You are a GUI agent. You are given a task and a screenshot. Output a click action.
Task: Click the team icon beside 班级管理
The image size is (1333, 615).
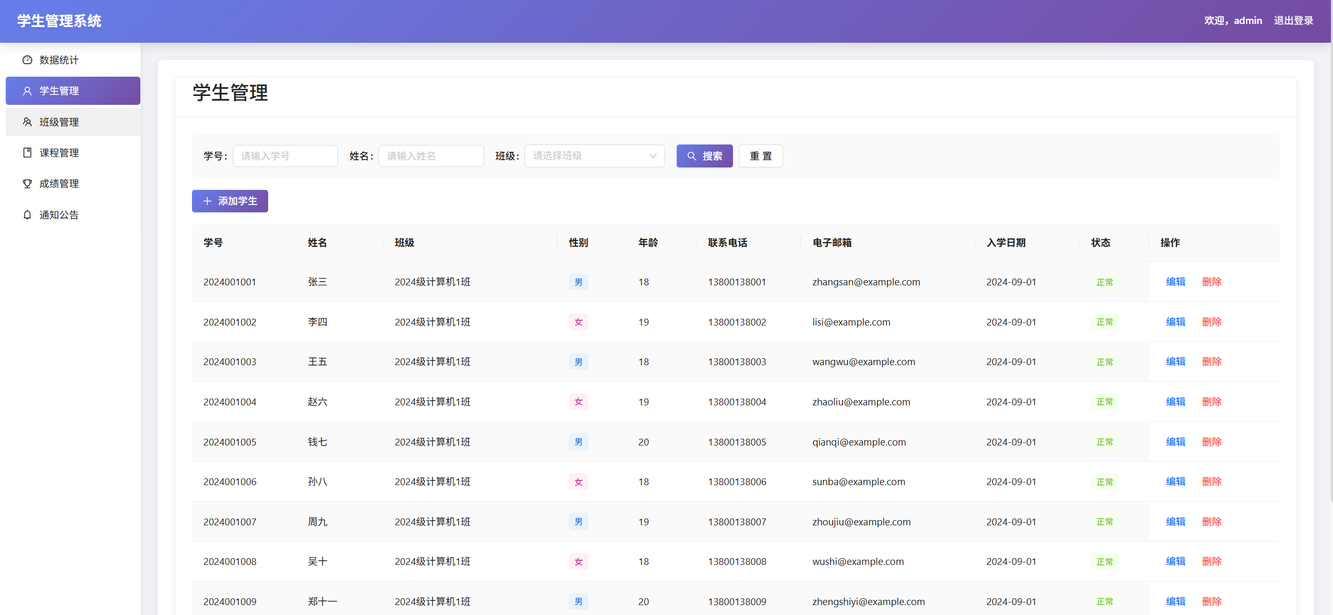pyautogui.click(x=27, y=122)
